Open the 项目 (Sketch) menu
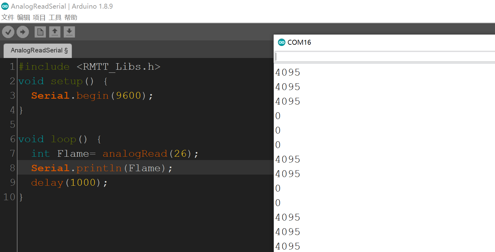The height and width of the screenshot is (252, 495). [39, 17]
